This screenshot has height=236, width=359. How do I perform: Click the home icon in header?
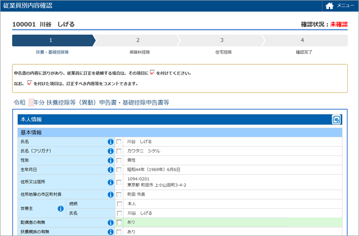pyautogui.click(x=329, y=6)
